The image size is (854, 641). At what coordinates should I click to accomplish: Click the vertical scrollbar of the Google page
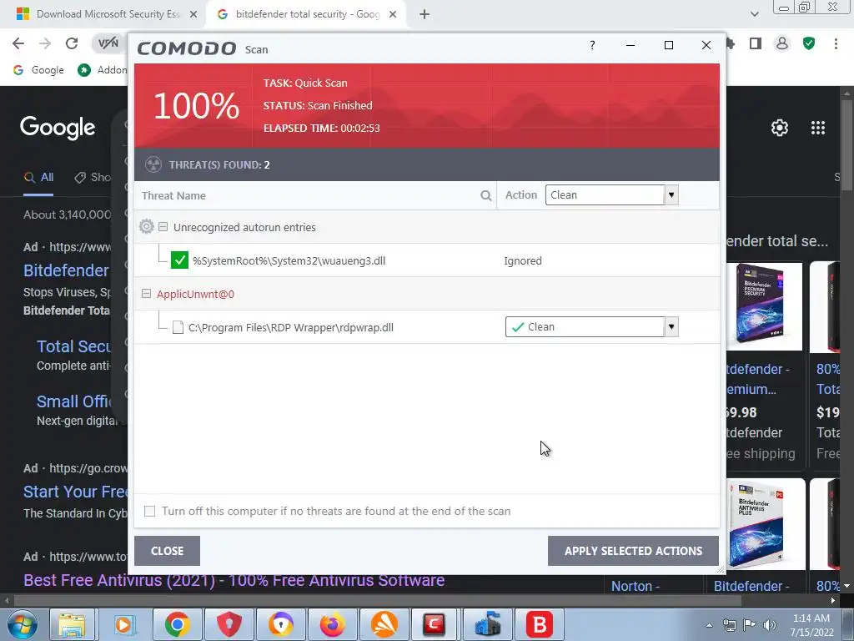point(847,145)
